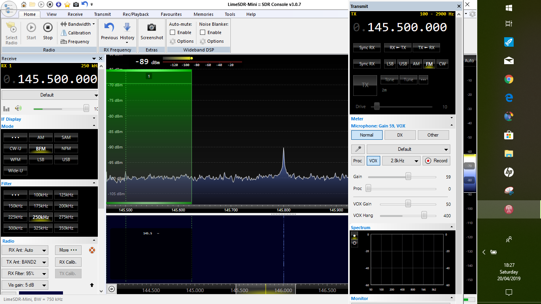
Task: Switch to the Receive ribbon tab
Action: [75, 14]
